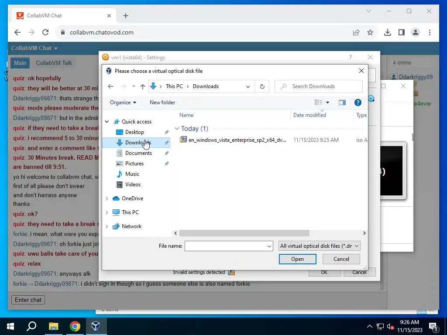Expand the address bar path dropdown
This screenshot has width=447, height=335.
coord(248,87)
